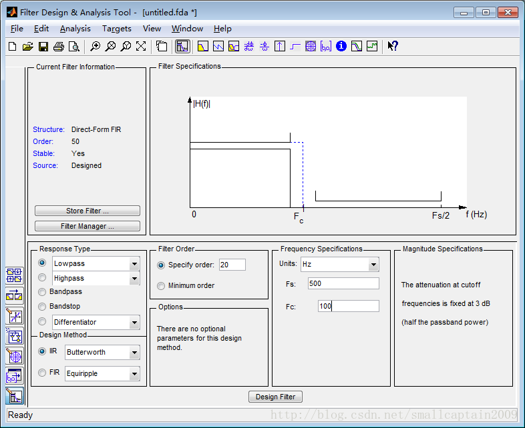Expand the Lowpass dropdown list
Image resolution: width=525 pixels, height=428 pixels.
point(134,263)
